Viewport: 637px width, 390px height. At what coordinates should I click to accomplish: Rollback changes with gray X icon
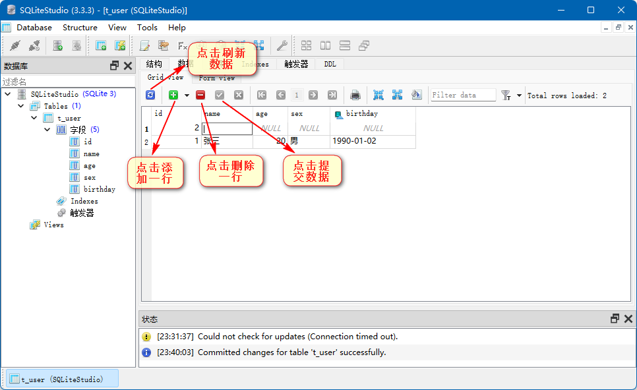[x=239, y=95]
